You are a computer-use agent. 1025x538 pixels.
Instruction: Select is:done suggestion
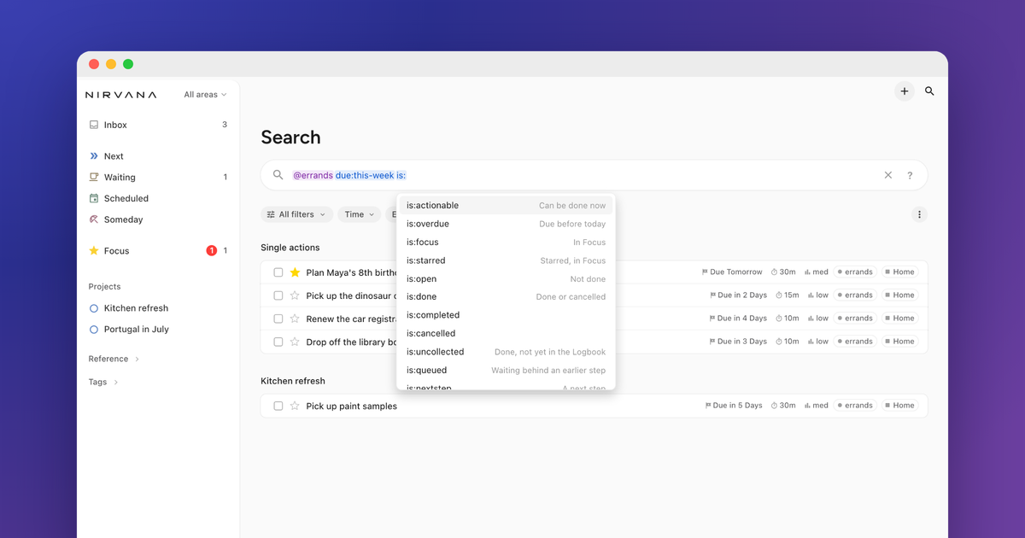pos(506,297)
